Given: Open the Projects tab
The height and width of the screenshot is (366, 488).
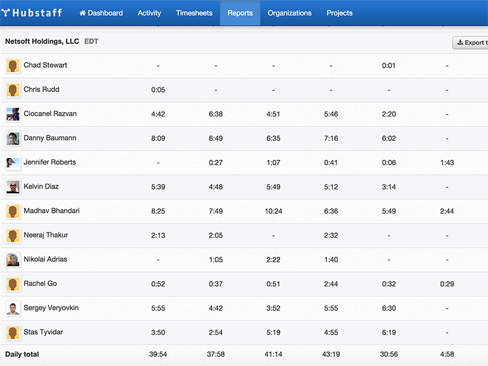Looking at the screenshot, I should tap(340, 13).
